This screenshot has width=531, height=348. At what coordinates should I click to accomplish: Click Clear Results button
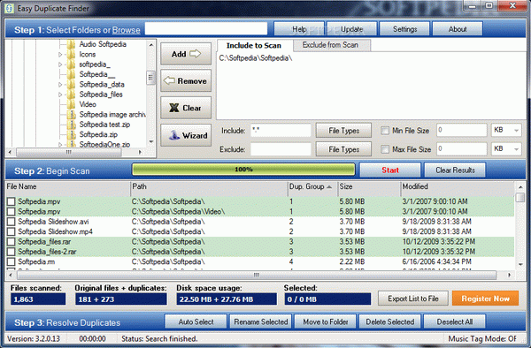455,170
